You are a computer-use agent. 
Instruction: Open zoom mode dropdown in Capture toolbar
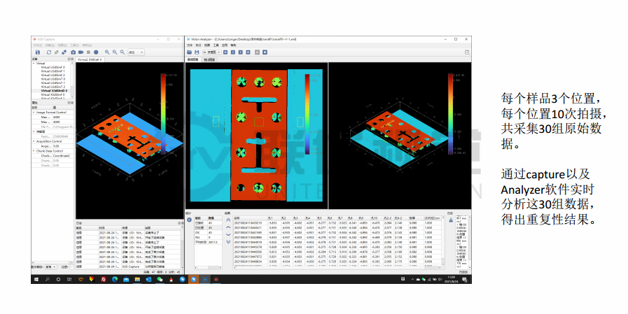point(136,52)
